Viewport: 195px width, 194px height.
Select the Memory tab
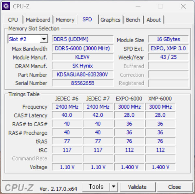coord(65,20)
